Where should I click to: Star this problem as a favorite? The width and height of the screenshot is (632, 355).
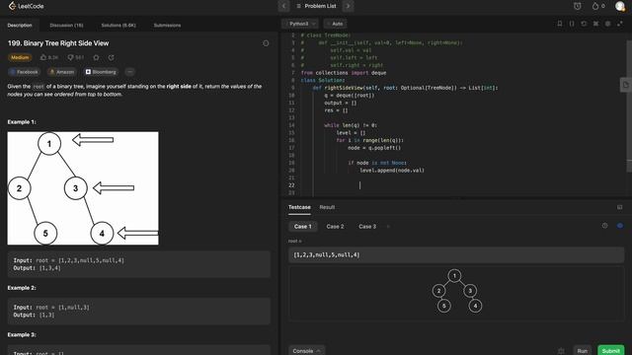96,57
